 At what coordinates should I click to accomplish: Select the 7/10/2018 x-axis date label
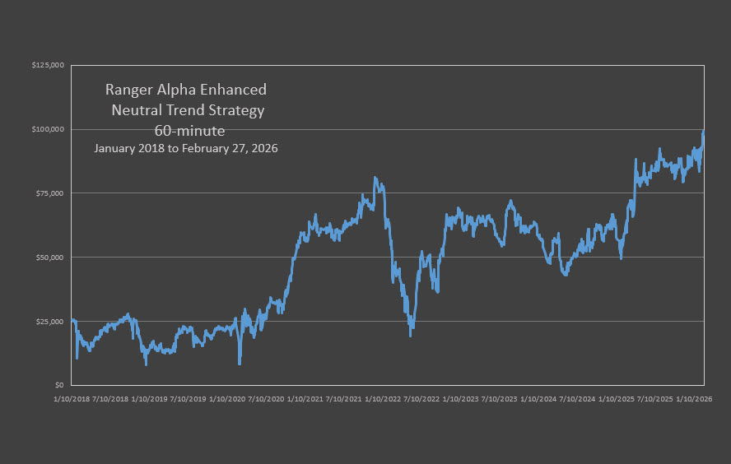point(112,399)
